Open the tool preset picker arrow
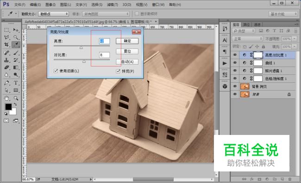 coord(16,14)
